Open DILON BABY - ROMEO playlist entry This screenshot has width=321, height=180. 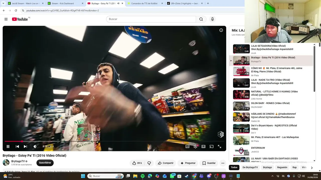pos(271,106)
